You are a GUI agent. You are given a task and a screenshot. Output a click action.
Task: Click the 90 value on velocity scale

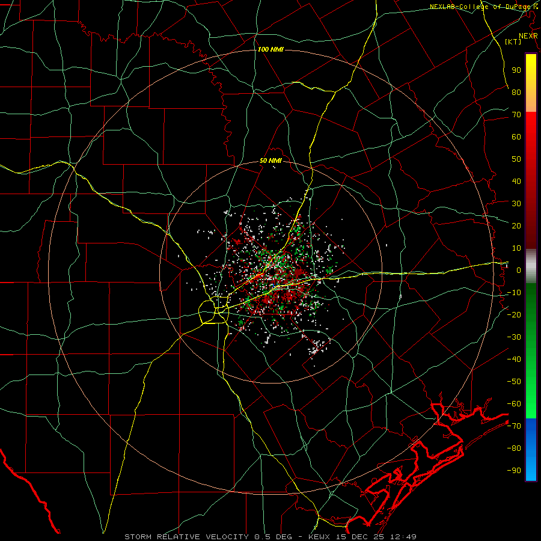point(516,70)
